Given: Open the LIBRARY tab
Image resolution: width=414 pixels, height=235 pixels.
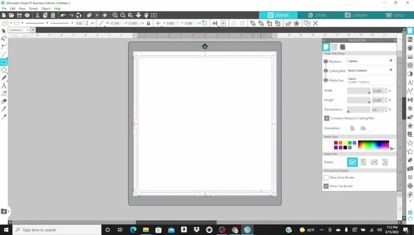Looking at the screenshot, I should tap(356, 15).
